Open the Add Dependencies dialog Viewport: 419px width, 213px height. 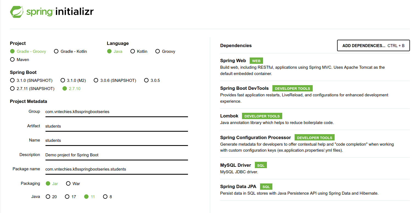pos(373,46)
